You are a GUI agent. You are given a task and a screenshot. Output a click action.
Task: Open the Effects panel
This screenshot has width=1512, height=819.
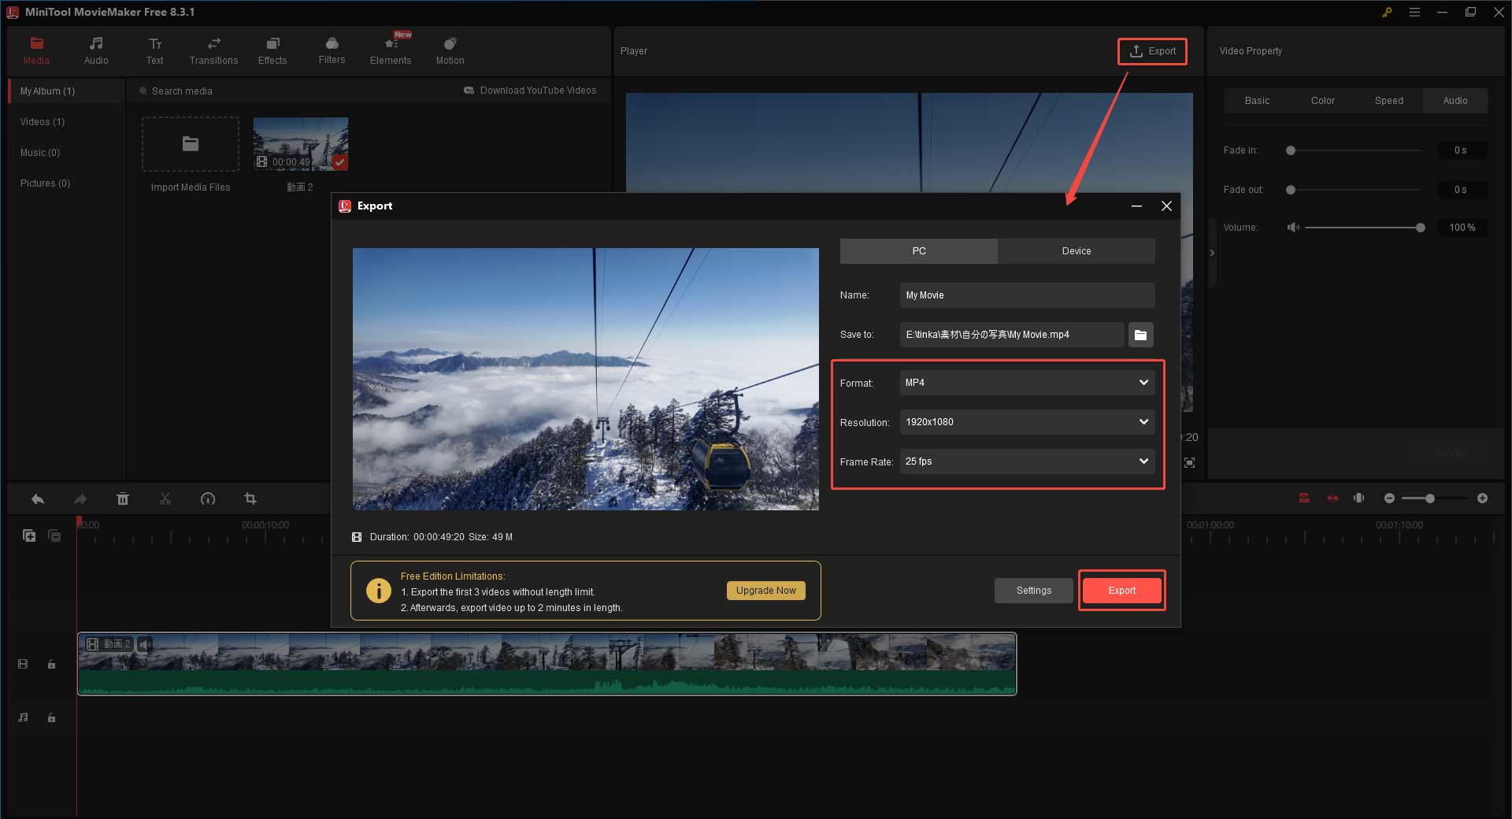tap(272, 50)
